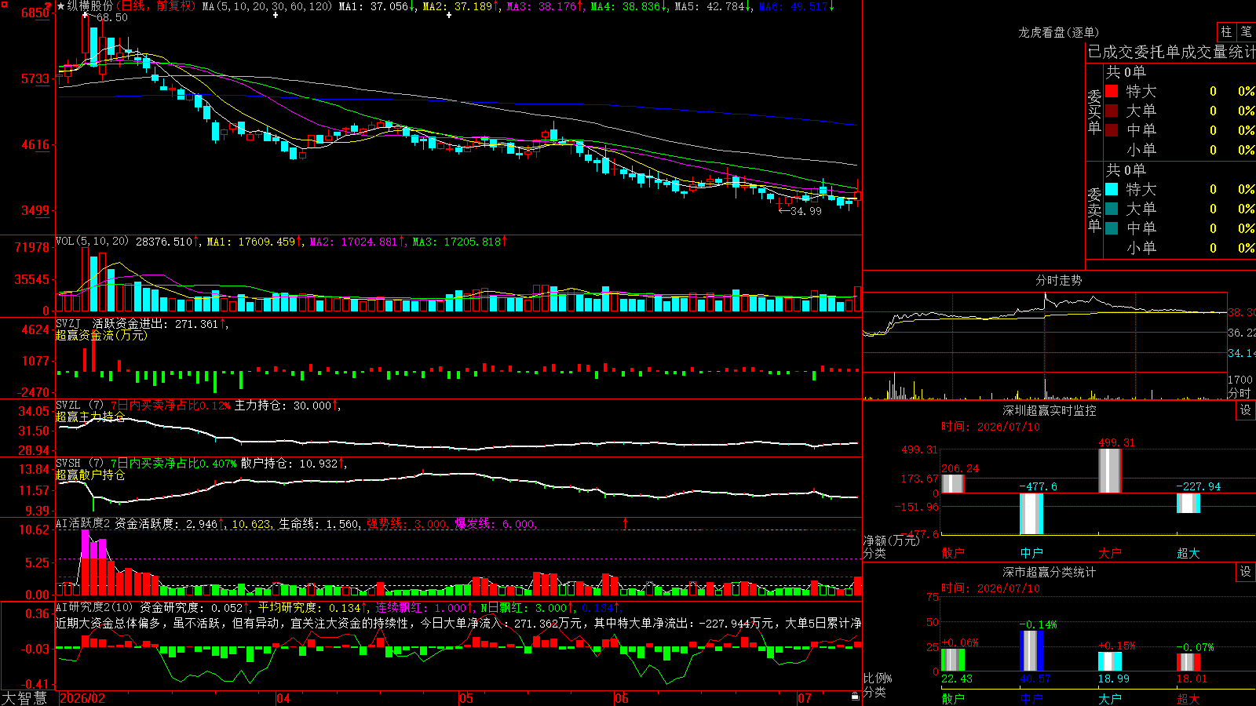Click the 06 month marker on the axis
This screenshot has width=1256, height=706.
pyautogui.click(x=622, y=698)
